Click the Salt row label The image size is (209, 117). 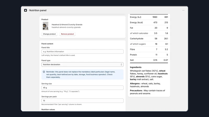click(132, 60)
